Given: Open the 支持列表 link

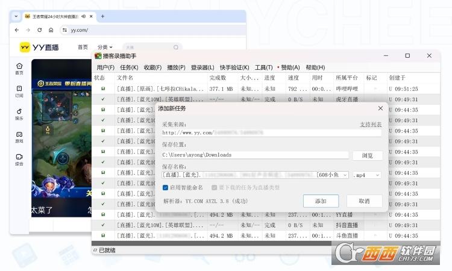Looking at the screenshot, I should [370, 124].
